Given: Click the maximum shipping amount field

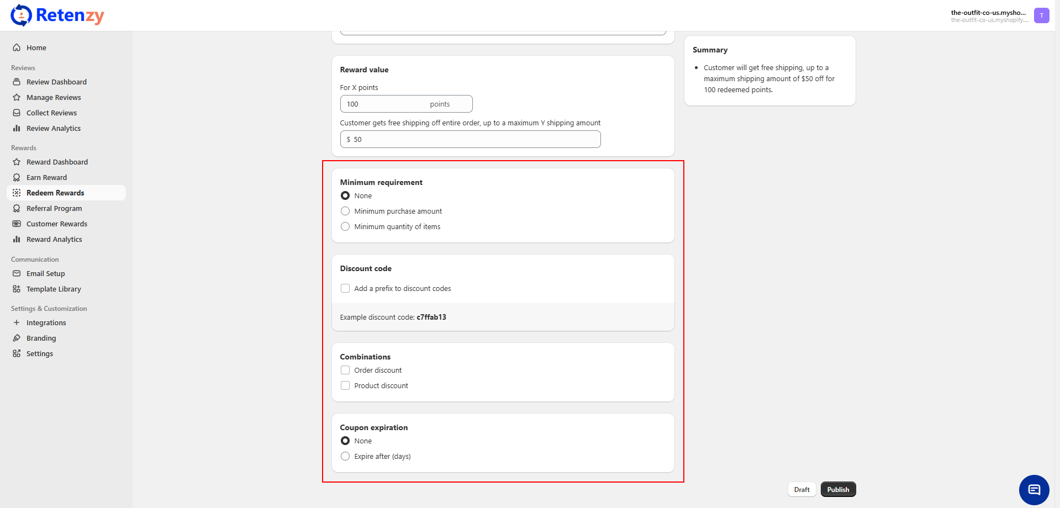Looking at the screenshot, I should (x=475, y=139).
